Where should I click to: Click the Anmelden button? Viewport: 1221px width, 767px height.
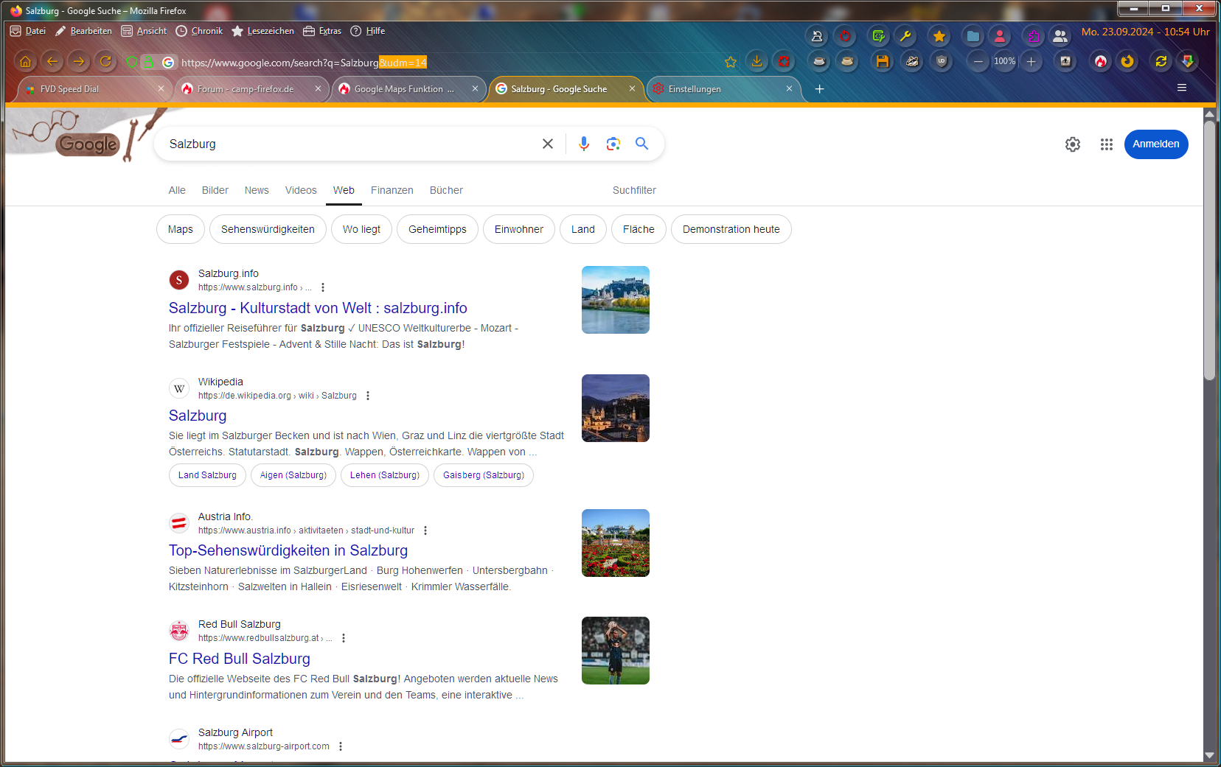(1155, 144)
